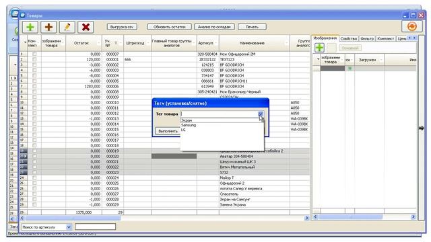
Task: Click the black arrow on the right edge
Action: [x=422, y=128]
